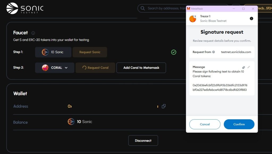Click the search magnifier icon
Screen dimensions: 272x154
coord(143,8)
